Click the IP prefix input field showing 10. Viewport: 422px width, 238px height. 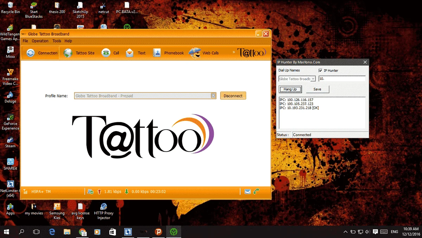342,79
